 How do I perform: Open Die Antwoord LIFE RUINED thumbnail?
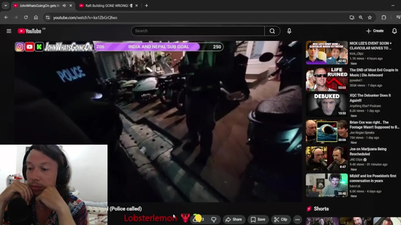pos(327,79)
